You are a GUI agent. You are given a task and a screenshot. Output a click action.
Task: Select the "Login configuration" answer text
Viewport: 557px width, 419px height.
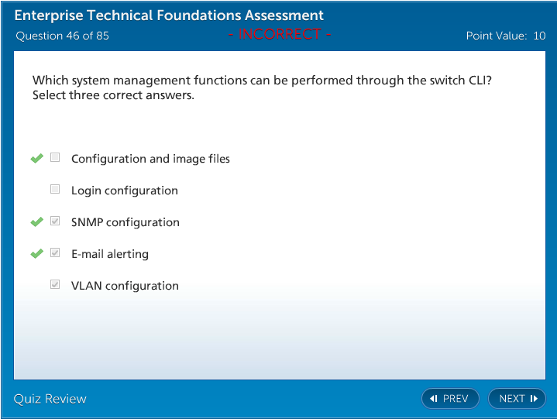[x=125, y=191]
